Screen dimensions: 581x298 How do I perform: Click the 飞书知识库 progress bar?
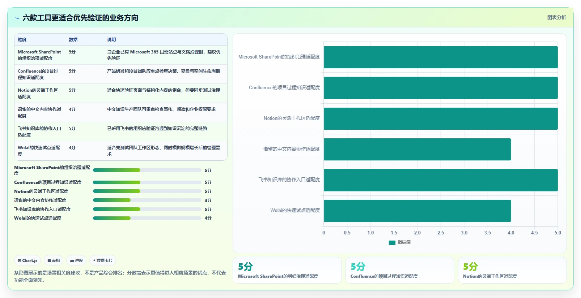[147, 210]
